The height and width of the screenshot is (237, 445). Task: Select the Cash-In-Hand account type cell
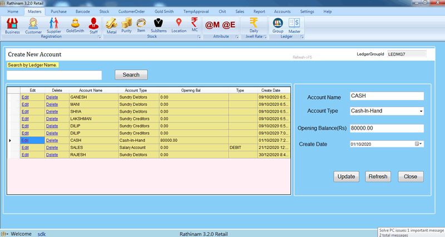tap(139, 140)
